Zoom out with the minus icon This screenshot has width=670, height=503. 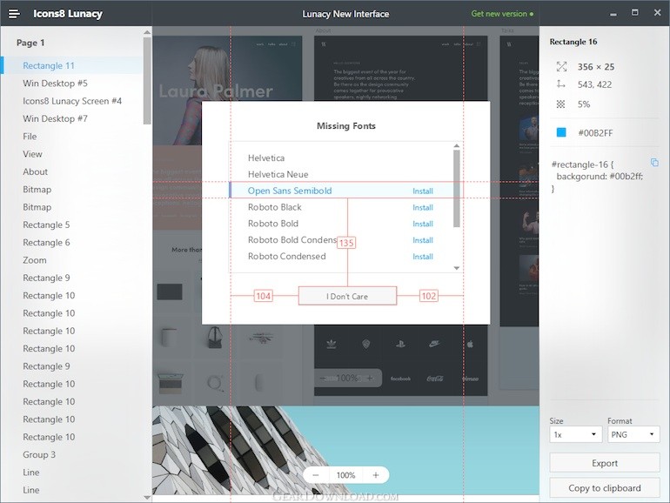click(315, 475)
